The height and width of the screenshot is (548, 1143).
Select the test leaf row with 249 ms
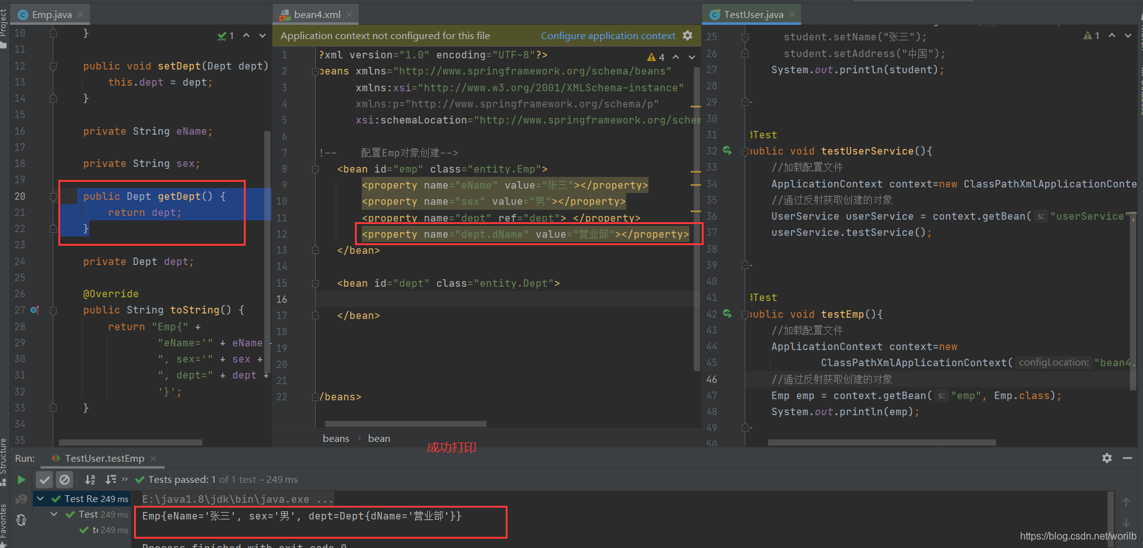click(x=104, y=530)
